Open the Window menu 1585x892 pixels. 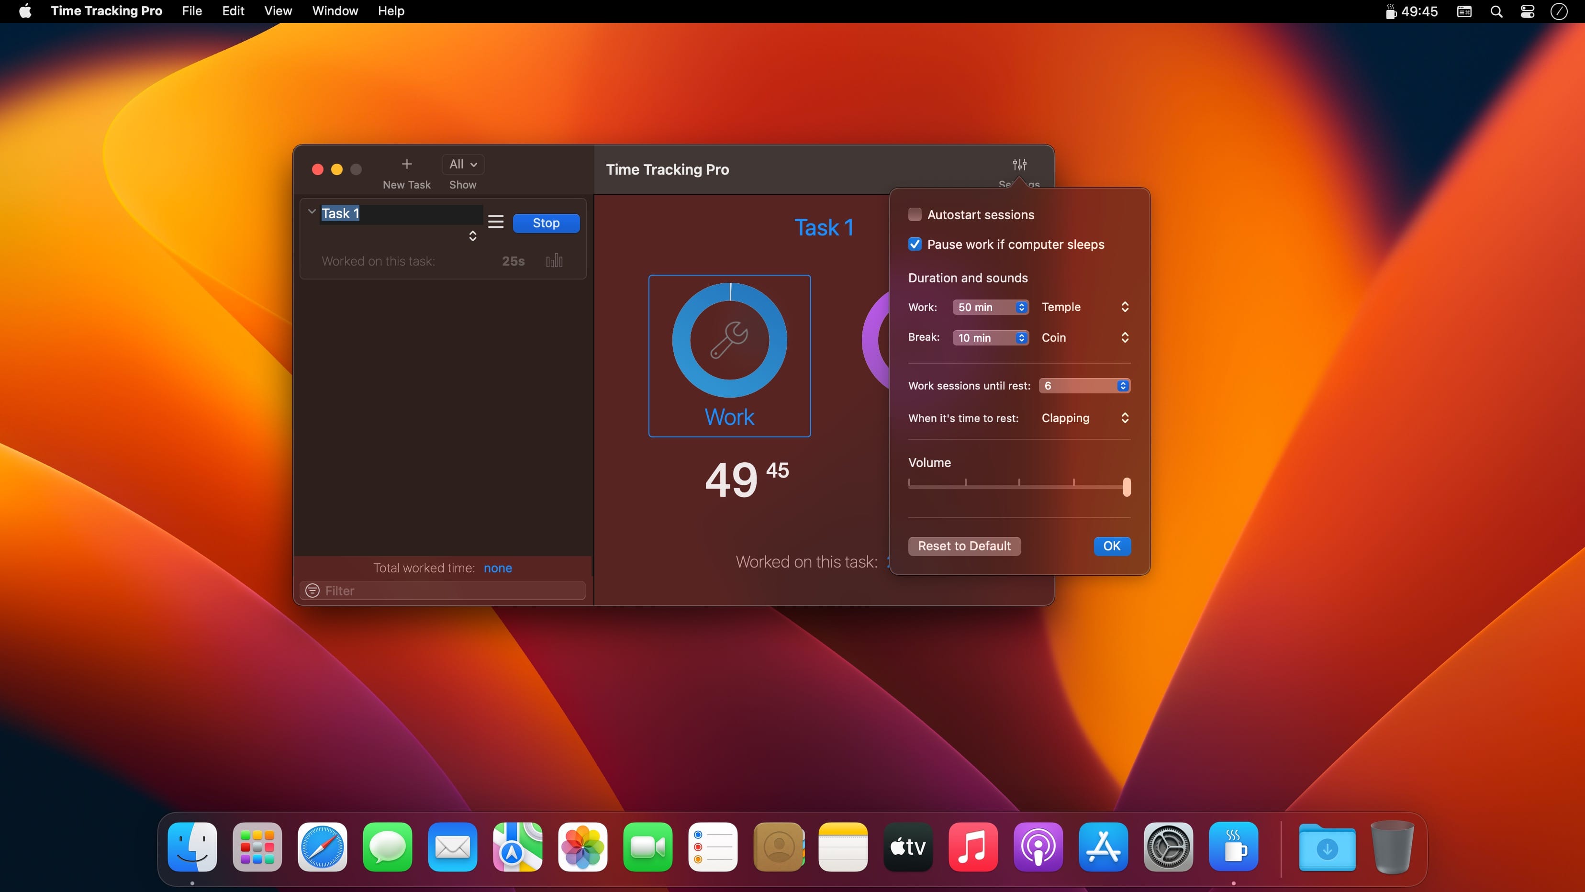pyautogui.click(x=335, y=11)
